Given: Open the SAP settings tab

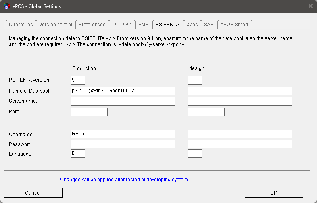Looking at the screenshot, I should click(x=209, y=25).
